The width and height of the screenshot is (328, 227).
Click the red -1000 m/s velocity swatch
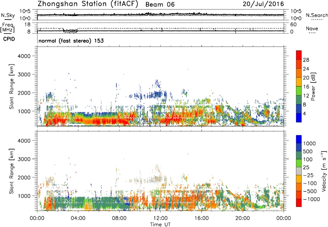(x=299, y=203)
